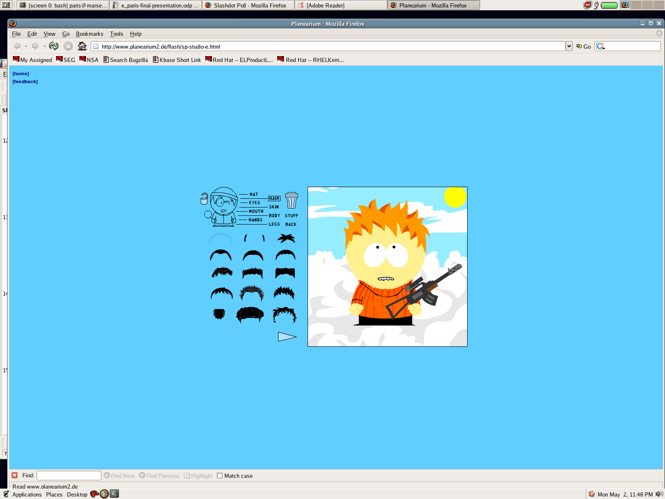Open the My Assigned bookmark
This screenshot has height=499, width=665.
coord(32,60)
